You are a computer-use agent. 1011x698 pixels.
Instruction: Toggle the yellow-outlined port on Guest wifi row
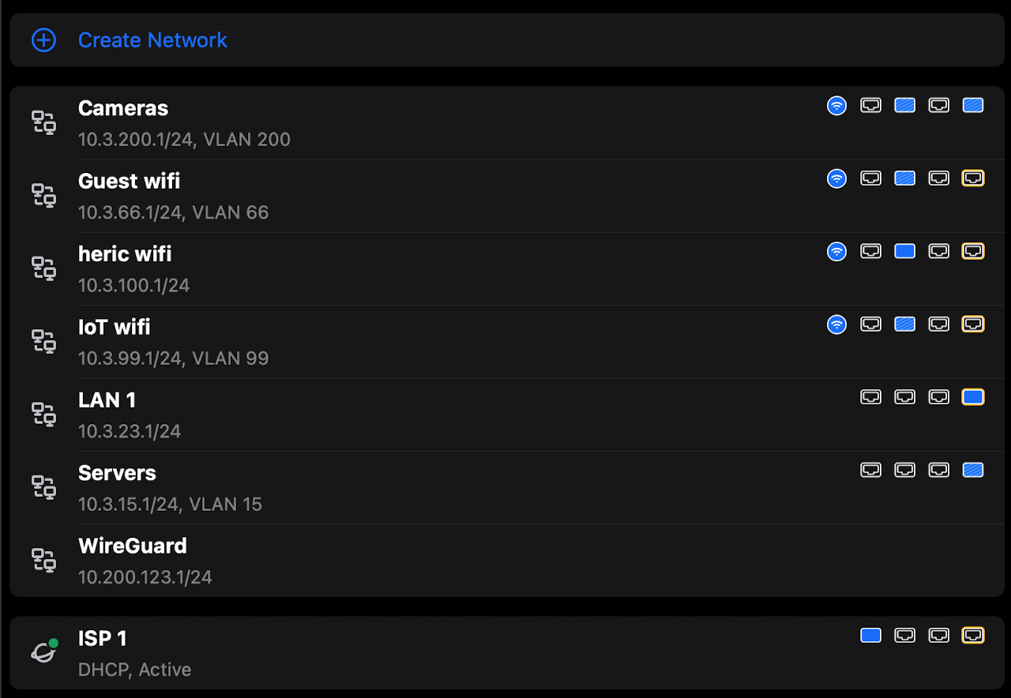973,178
